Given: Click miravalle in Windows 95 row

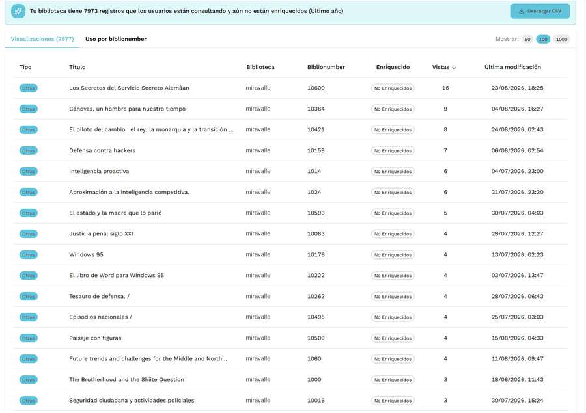Looking at the screenshot, I should 258,255.
